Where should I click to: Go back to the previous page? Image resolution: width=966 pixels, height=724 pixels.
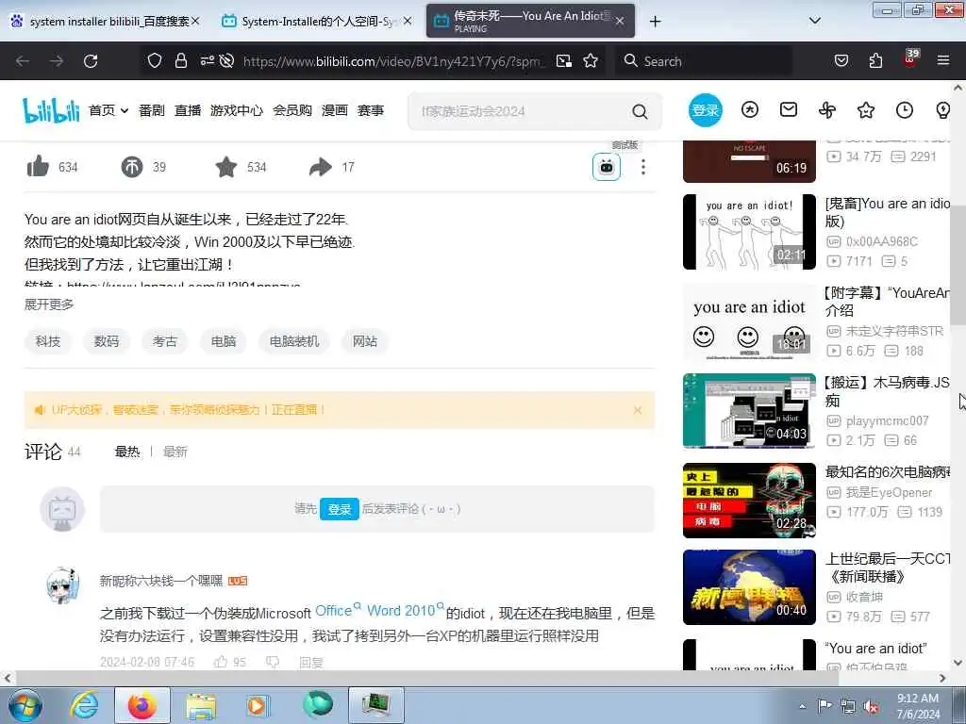click(23, 61)
